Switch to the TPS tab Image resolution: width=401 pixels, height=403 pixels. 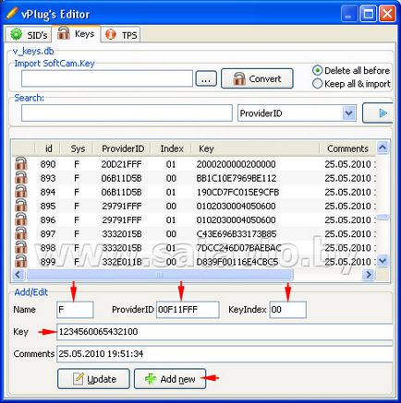point(121,34)
